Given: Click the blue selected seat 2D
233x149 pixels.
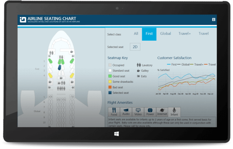Looking at the screenshot, I should pyautogui.click(x=59, y=67).
